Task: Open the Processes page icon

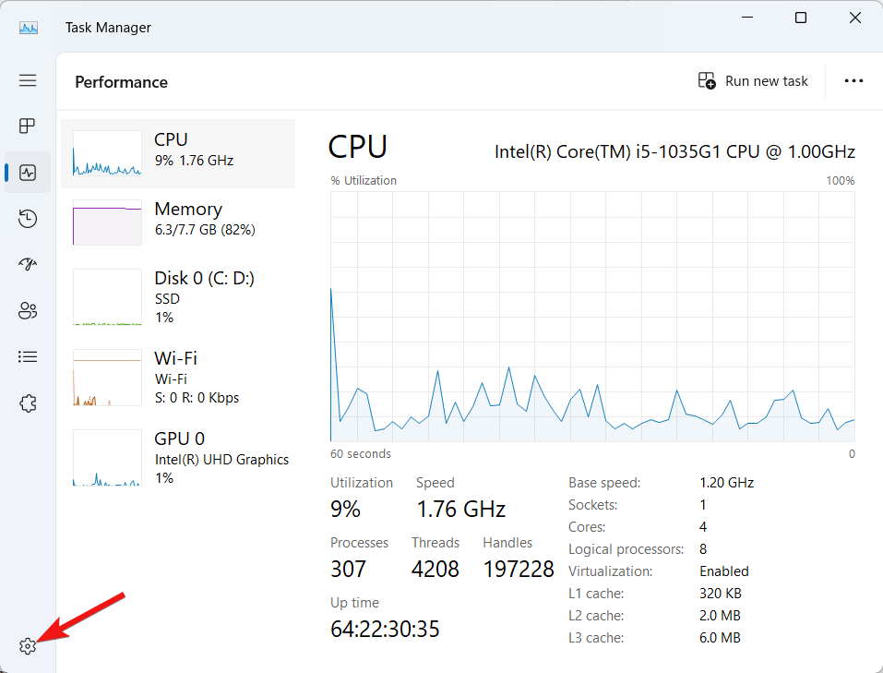Action: click(28, 126)
